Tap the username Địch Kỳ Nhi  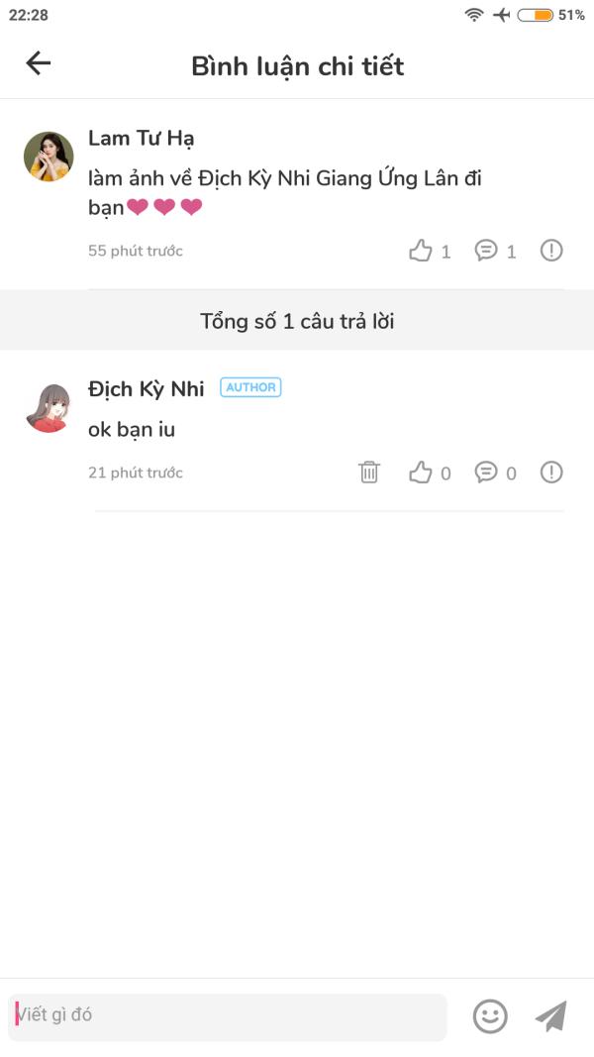pos(147,389)
